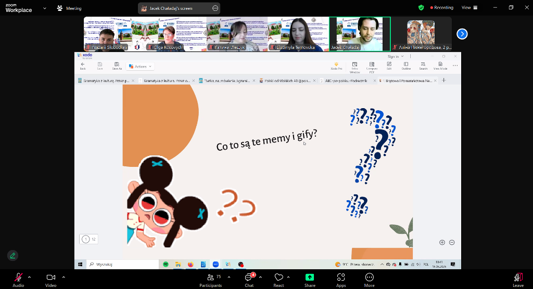Expand the audio options arrow
This screenshot has width=533, height=289.
29,277
